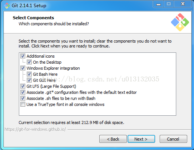This screenshot has height=150, width=194.
Task: Uncheck Git LFS Large File Support
Action: (23, 86)
